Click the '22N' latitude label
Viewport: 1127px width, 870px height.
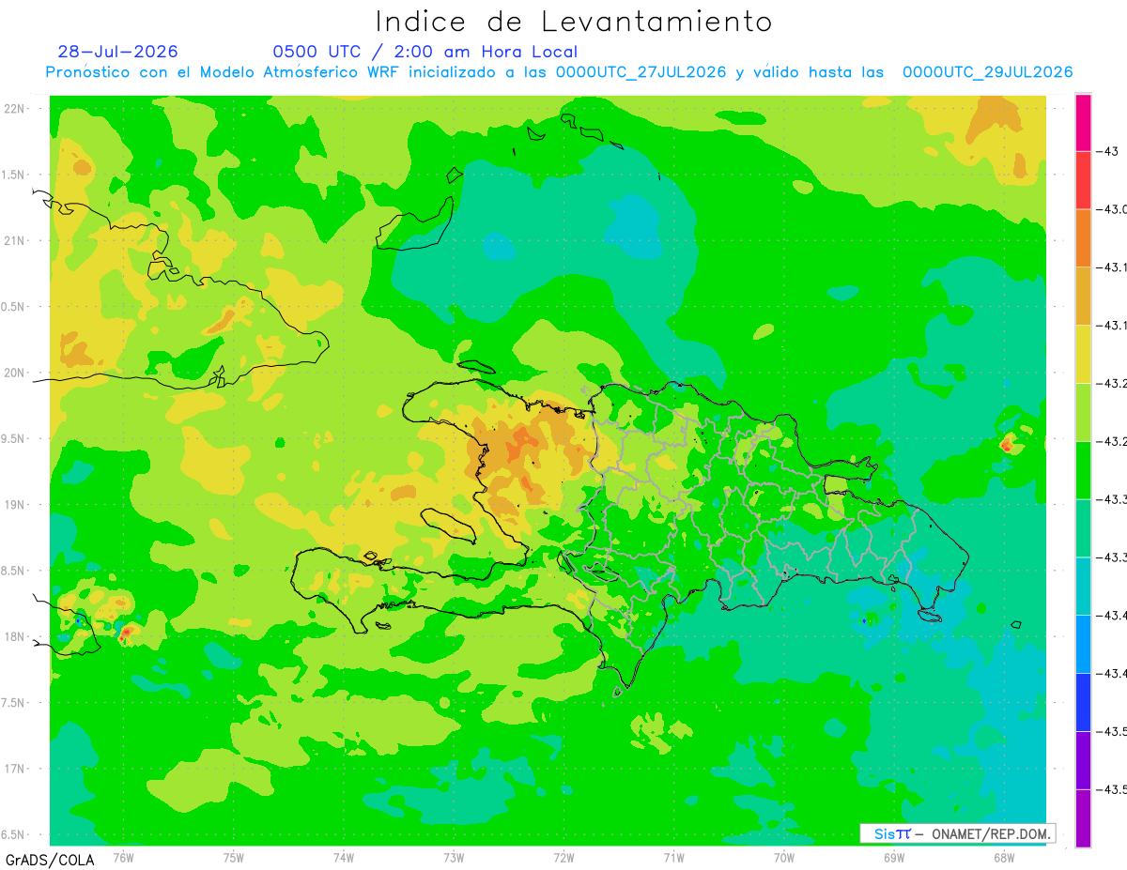15,109
